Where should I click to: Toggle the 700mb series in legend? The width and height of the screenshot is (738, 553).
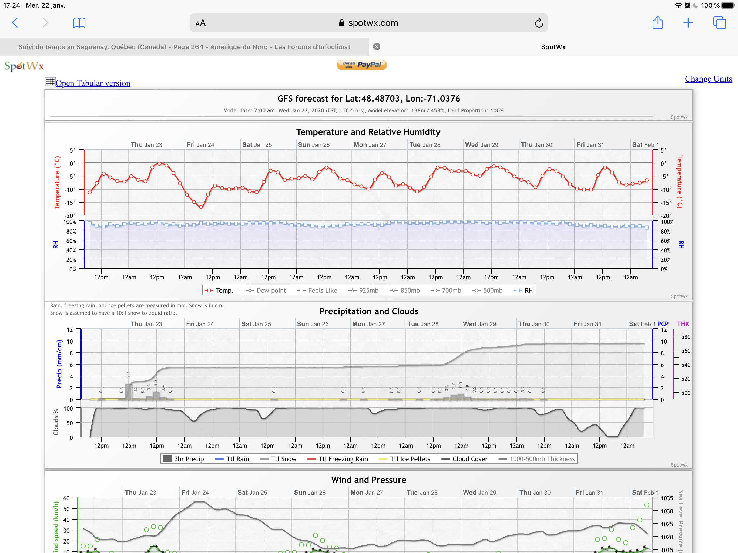(446, 291)
